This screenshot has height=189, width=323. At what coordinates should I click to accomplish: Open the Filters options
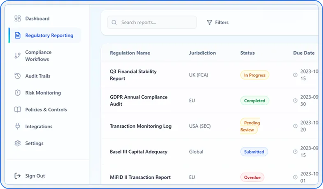pyautogui.click(x=218, y=23)
